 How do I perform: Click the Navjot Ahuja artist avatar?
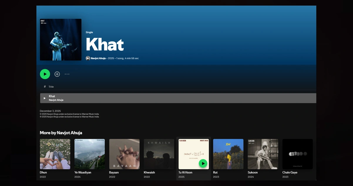coord(88,58)
